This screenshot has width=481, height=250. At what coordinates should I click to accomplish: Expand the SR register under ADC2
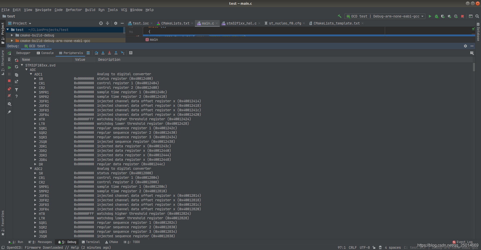point(35,173)
